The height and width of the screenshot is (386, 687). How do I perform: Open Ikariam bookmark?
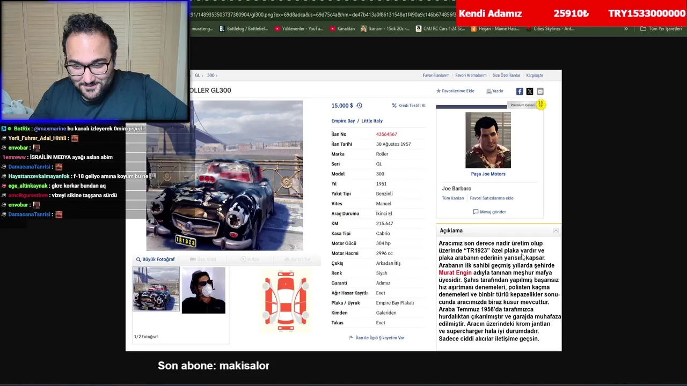(x=385, y=29)
